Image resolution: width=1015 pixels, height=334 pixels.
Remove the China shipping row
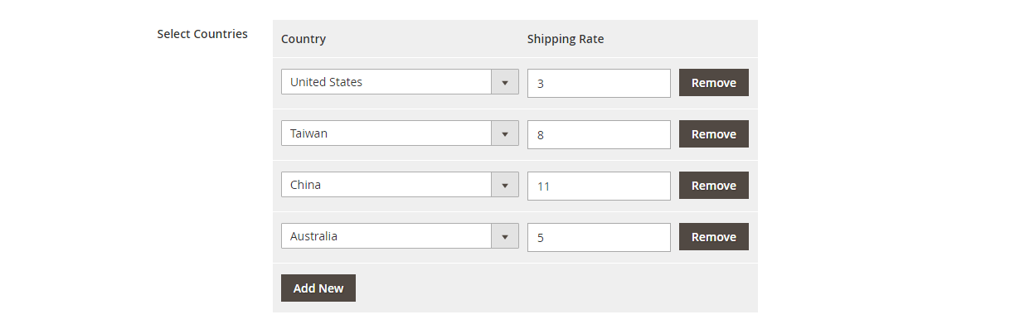[713, 186]
